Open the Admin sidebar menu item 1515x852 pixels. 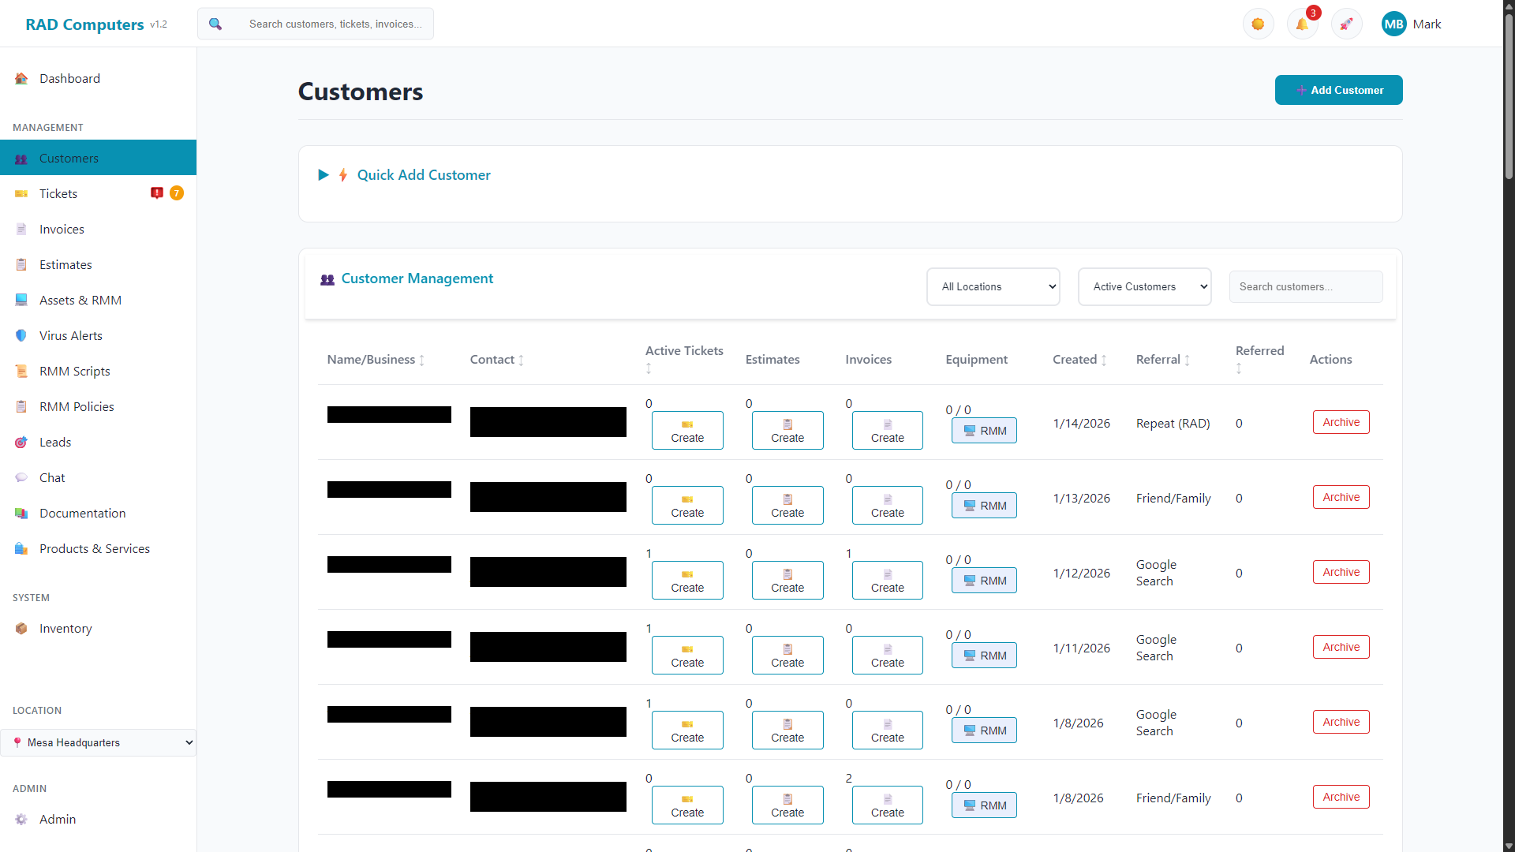tap(58, 819)
